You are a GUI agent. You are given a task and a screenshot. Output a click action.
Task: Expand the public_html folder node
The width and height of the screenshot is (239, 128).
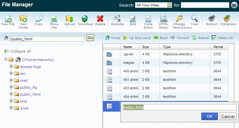point(11,94)
